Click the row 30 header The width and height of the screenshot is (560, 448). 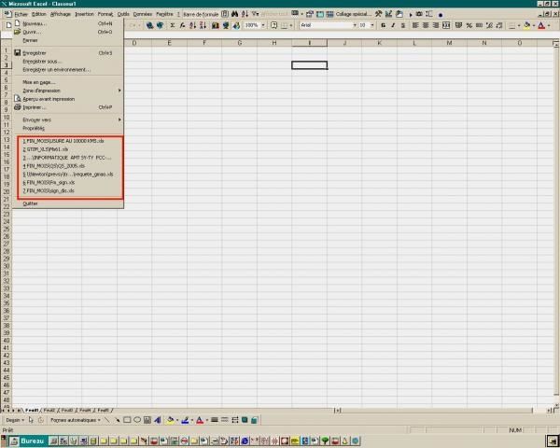pyautogui.click(x=7, y=266)
